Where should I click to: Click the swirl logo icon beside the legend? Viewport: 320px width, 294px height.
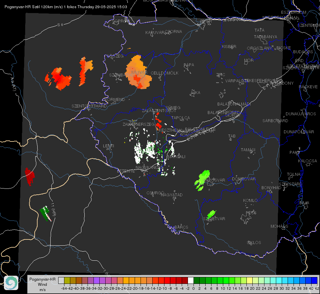11,283
